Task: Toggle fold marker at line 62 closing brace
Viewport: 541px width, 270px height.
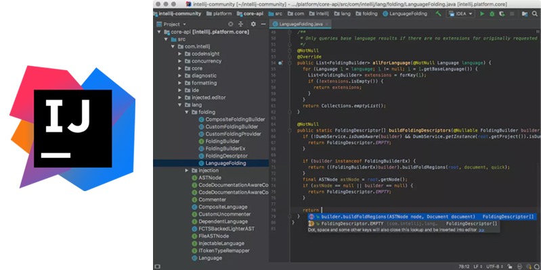Action: coord(290,112)
